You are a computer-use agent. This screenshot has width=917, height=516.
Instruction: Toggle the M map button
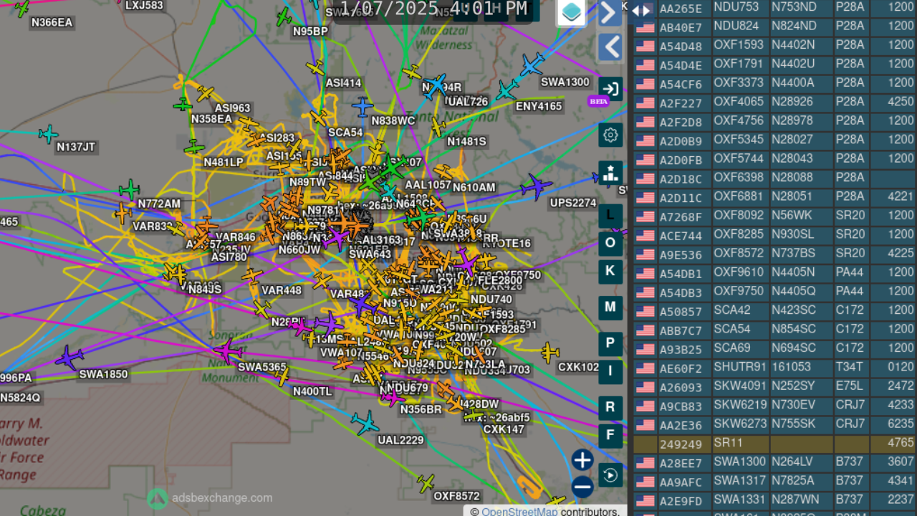click(x=610, y=307)
